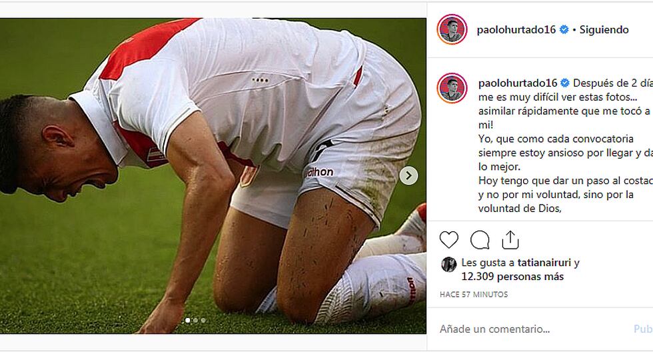Screen dimensions: 653x352
Task: Select the second carousel dot indicator
Action: click(x=195, y=321)
